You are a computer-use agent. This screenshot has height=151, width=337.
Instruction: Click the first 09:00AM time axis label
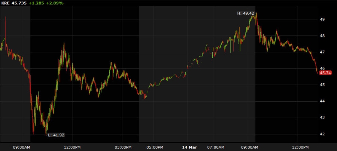(x=21, y=147)
